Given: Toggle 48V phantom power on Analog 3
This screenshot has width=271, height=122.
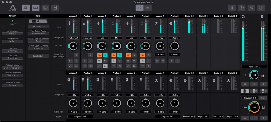Looking at the screenshot, I should click(x=99, y=55).
